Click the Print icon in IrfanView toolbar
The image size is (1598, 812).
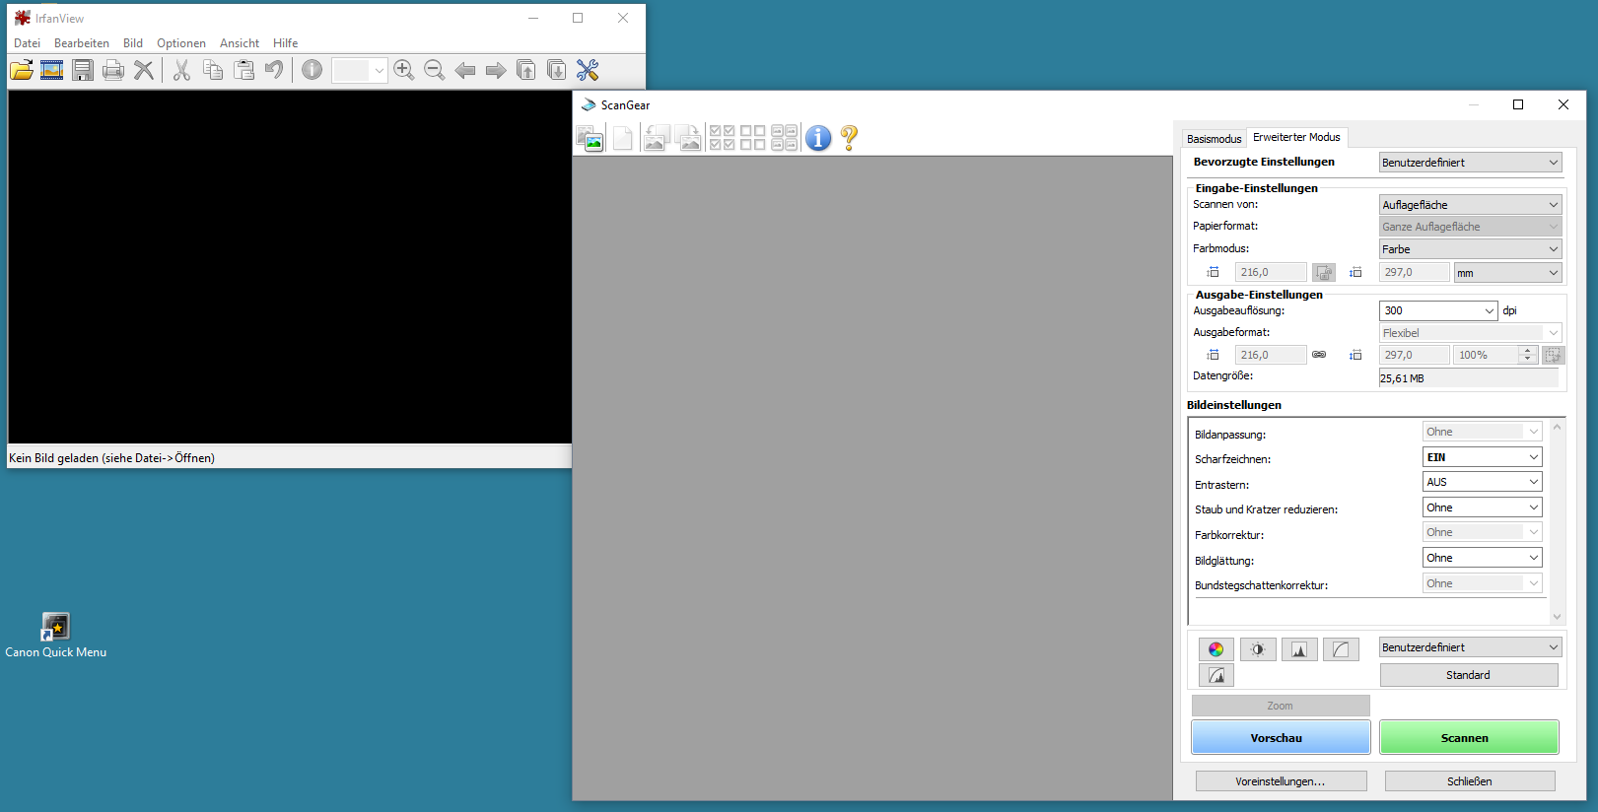(x=113, y=70)
